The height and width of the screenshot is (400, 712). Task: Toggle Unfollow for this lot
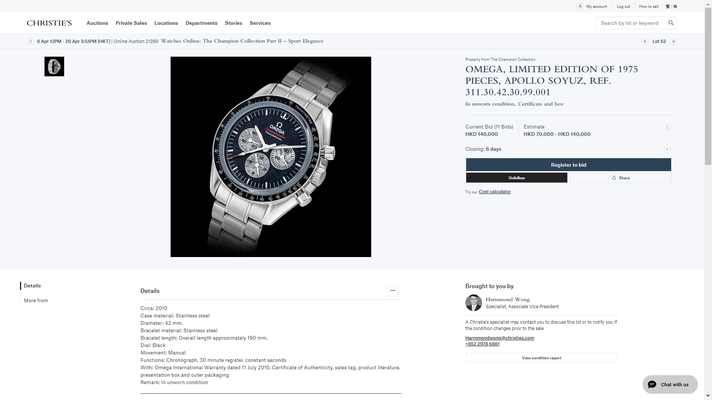(517, 178)
